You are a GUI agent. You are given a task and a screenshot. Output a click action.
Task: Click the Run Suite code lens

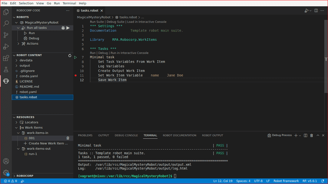(97, 22)
